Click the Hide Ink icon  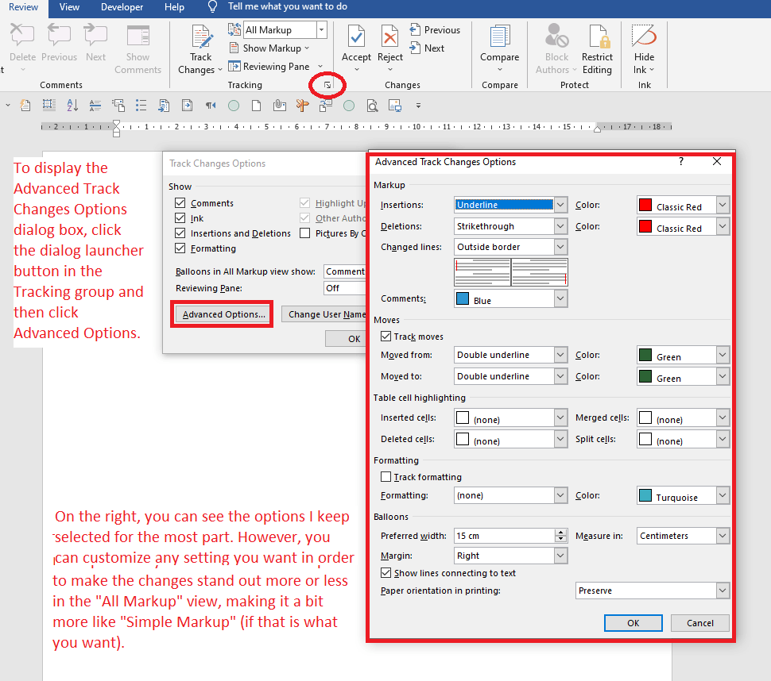pos(644,36)
